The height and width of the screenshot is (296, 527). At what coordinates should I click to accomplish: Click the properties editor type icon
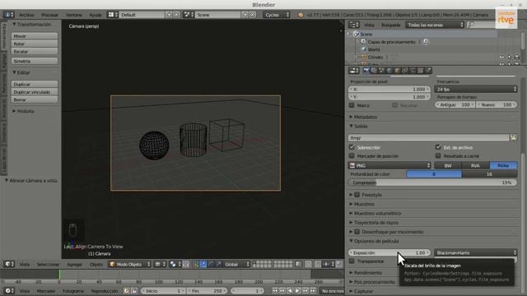pos(353,71)
